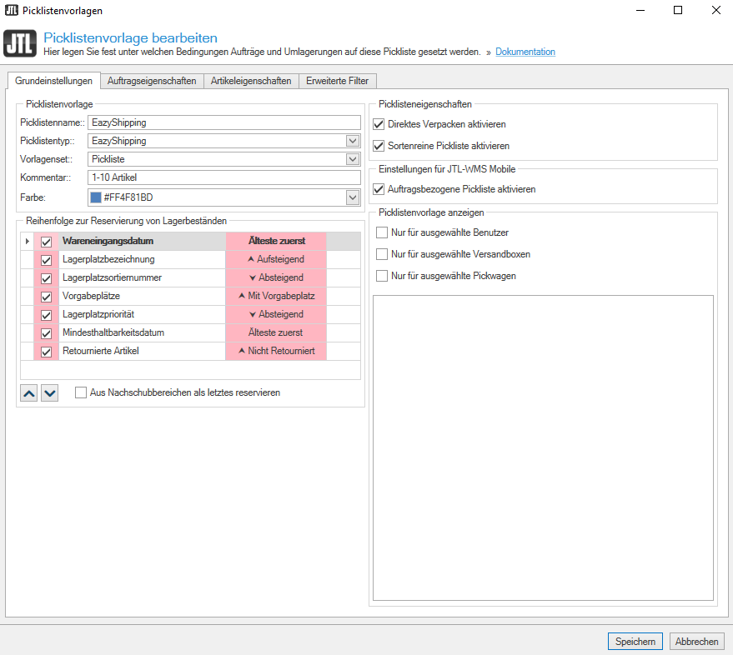Open the Vorlagenset dropdown

click(354, 158)
